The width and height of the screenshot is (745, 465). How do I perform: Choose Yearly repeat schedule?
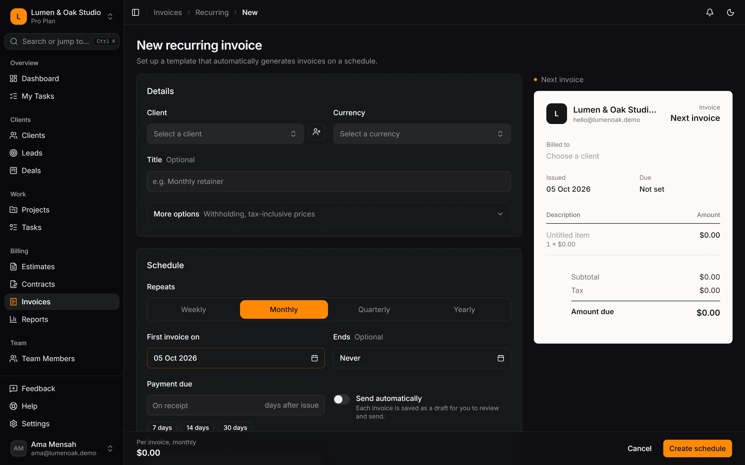(464, 309)
